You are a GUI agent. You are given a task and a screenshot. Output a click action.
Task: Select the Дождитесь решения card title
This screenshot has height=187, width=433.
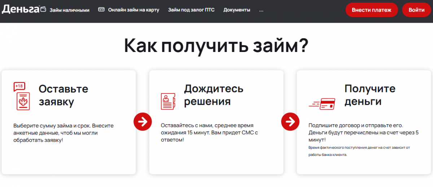[x=214, y=95]
